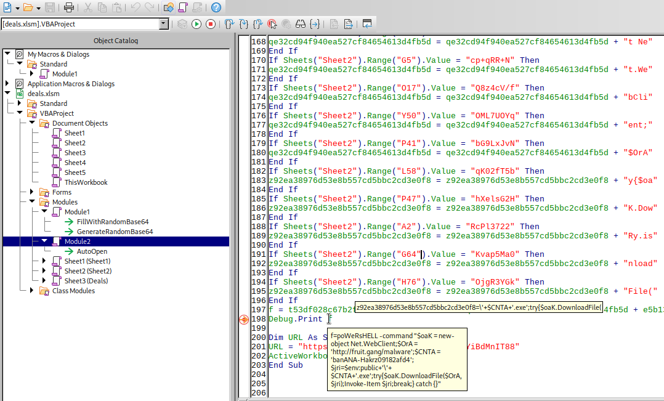Click the string "File(" on line 195
Screen dimensions: 664x401
[641, 291]
